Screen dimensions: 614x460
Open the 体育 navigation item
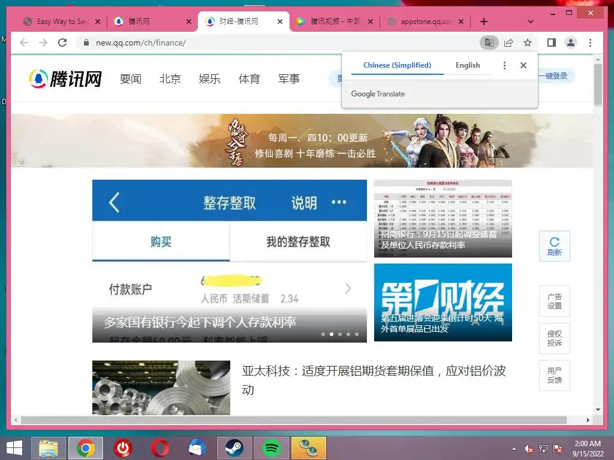[249, 78]
